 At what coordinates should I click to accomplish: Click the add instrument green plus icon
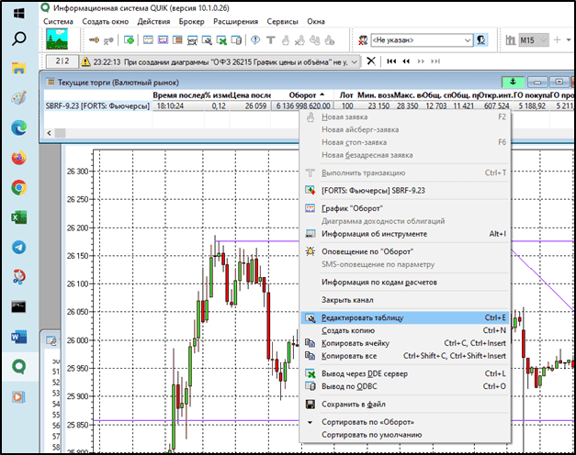click(129, 40)
